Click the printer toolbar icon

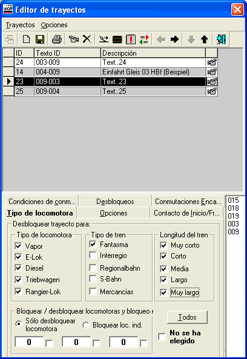(56, 39)
